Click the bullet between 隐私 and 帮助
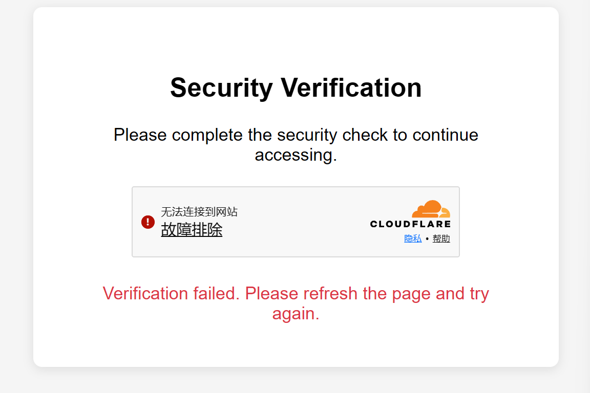Viewport: 590px width, 393px height. pyautogui.click(x=427, y=239)
